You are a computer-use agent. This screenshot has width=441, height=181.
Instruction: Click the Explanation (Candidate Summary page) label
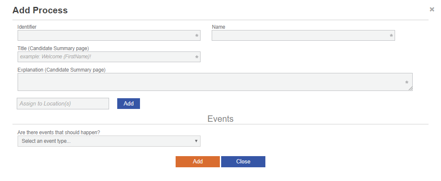[61, 69]
